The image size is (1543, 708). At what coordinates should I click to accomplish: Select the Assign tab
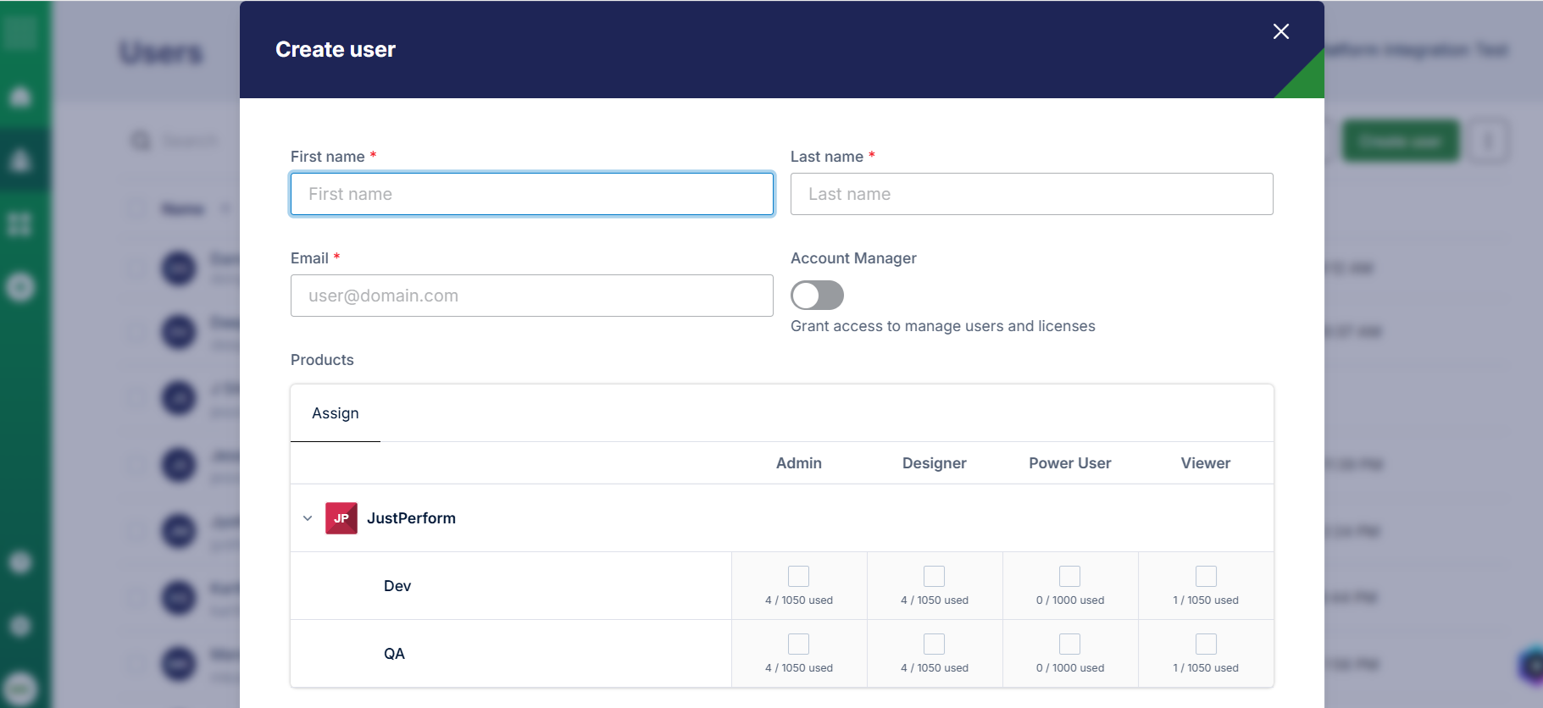click(x=336, y=413)
